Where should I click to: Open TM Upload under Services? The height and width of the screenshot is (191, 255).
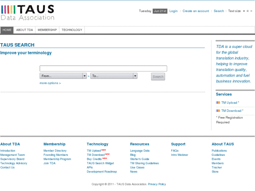[x=229, y=103]
